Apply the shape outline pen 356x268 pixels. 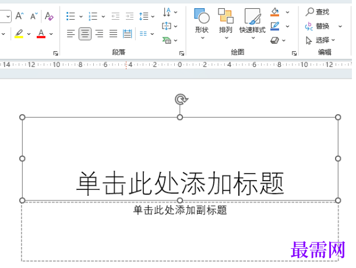[274, 26]
